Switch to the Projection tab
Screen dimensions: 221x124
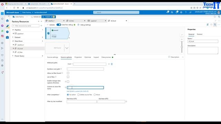(78, 57)
